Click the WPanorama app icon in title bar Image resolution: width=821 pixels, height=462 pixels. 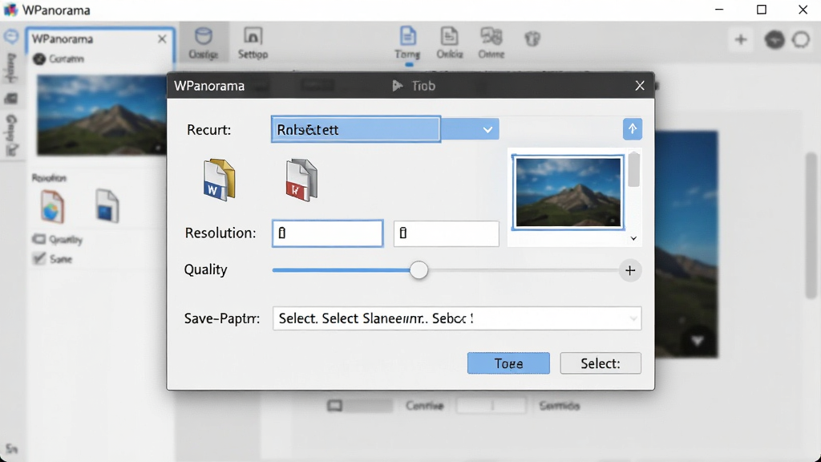10,10
